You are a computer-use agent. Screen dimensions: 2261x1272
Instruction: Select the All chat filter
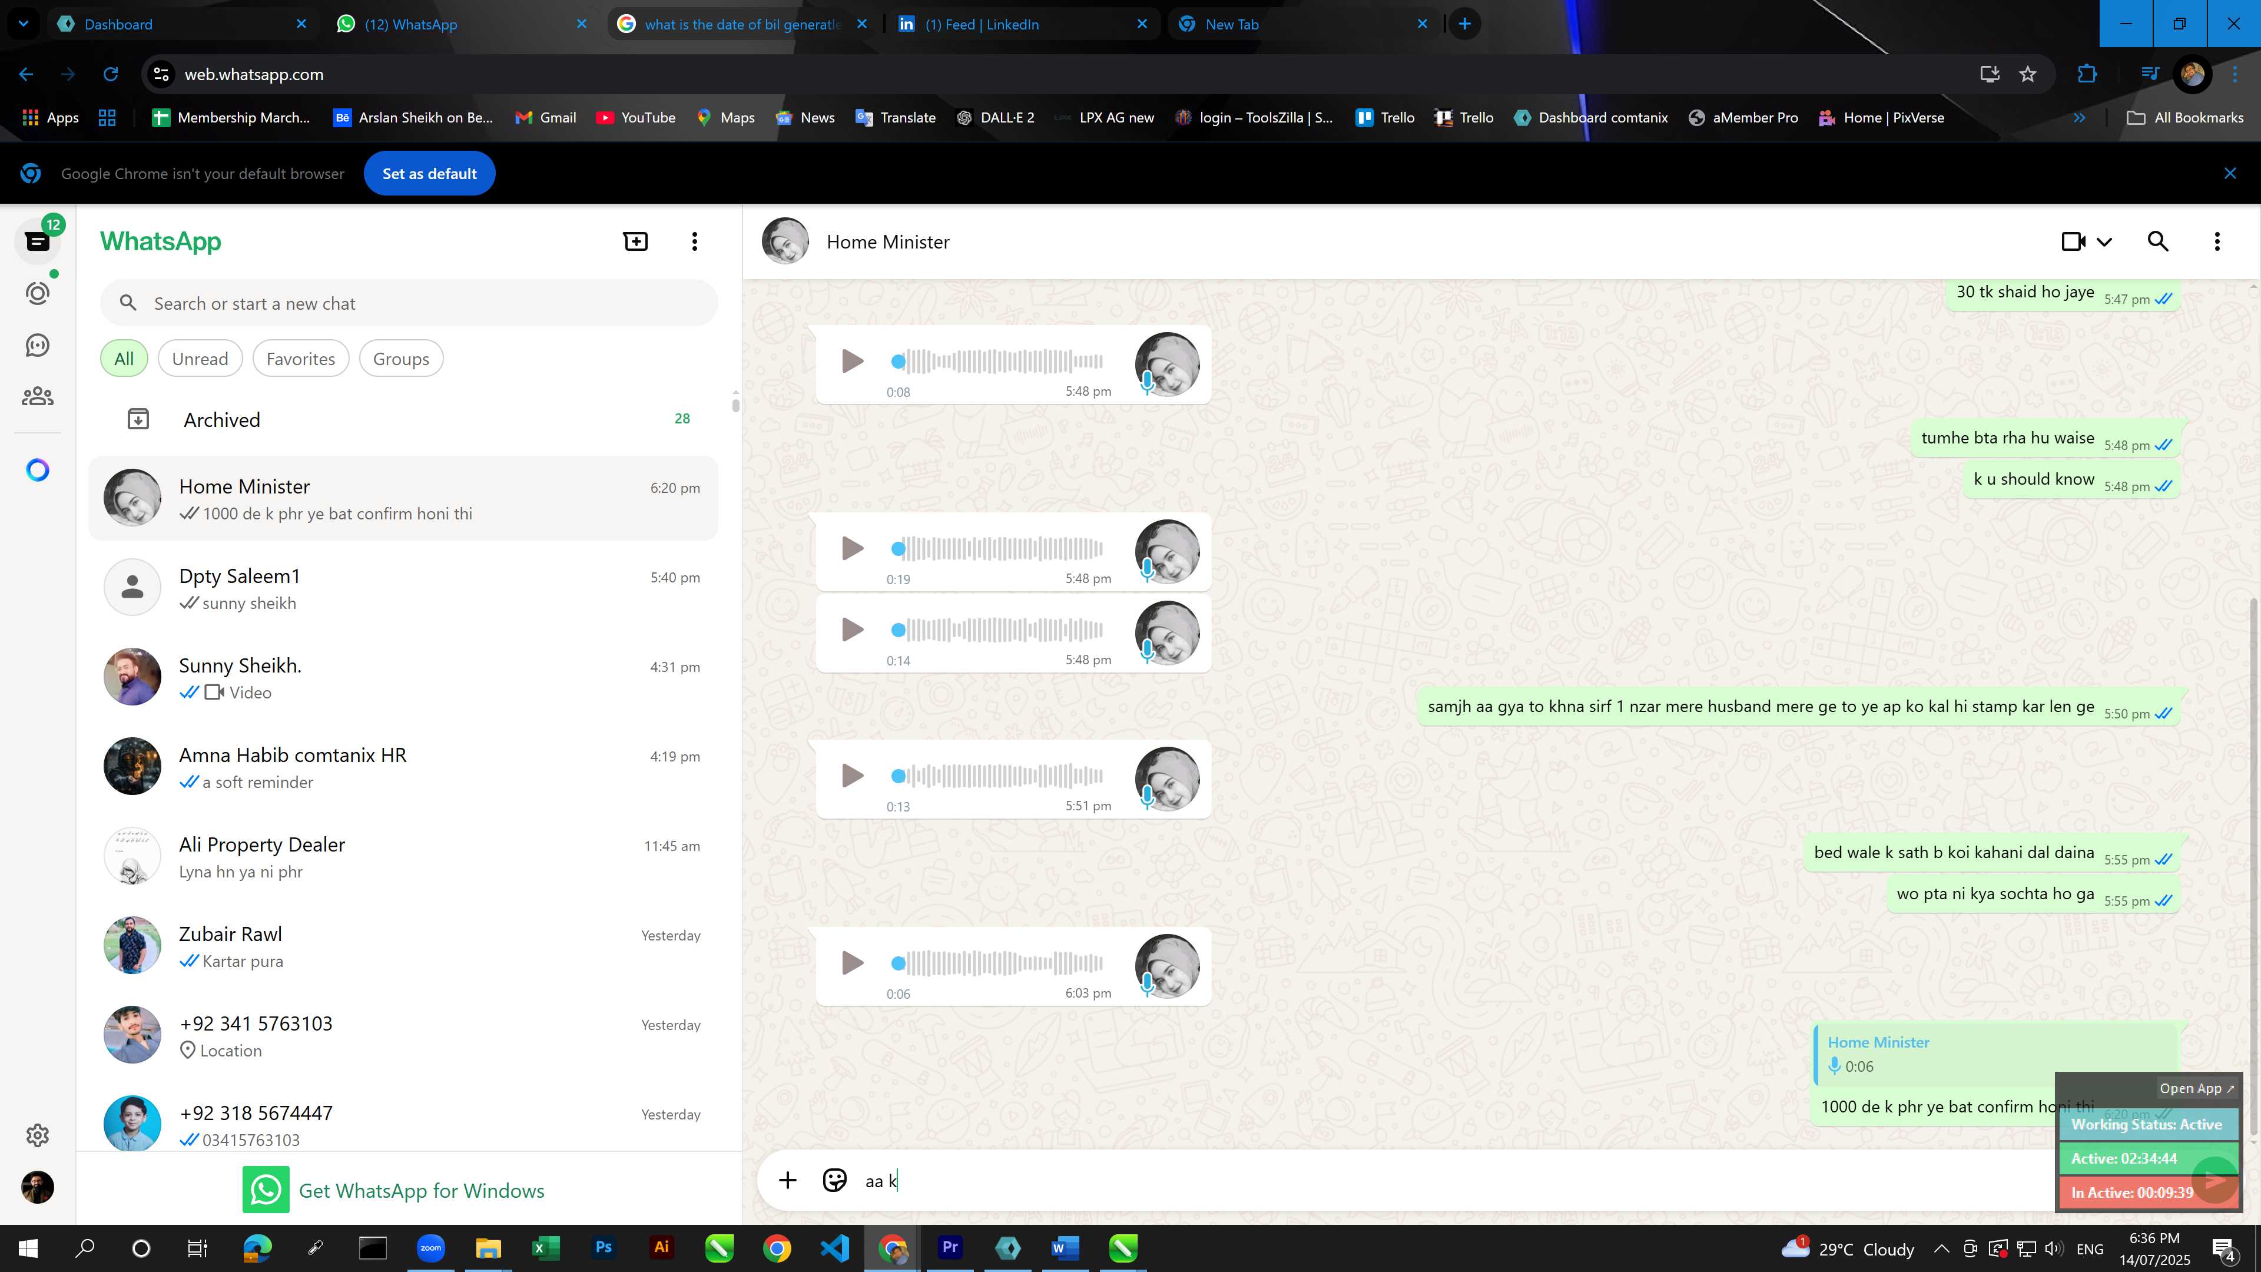(x=124, y=359)
